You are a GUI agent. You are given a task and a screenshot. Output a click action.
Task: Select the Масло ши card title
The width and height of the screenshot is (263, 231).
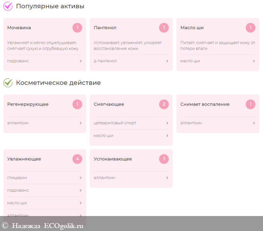[x=192, y=28]
